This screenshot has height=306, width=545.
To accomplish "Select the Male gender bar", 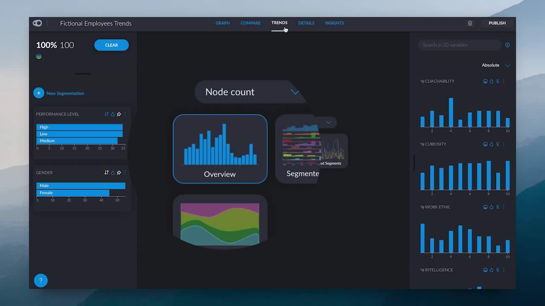I will click(x=81, y=186).
